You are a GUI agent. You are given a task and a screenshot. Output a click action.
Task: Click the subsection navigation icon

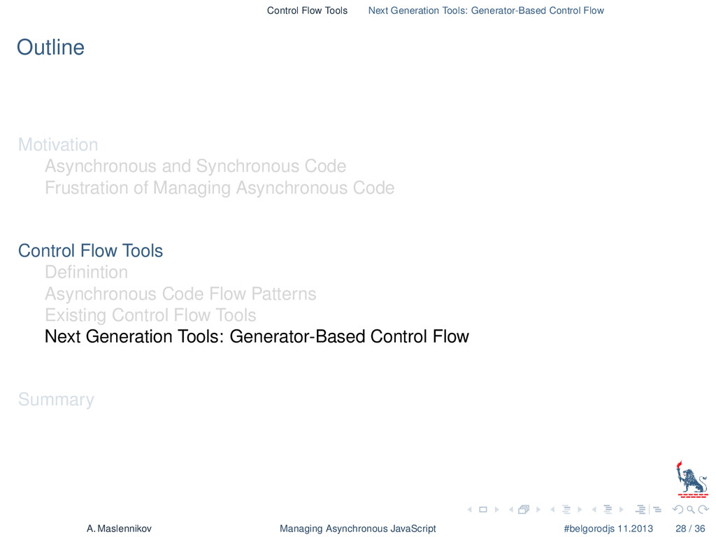[x=566, y=510]
